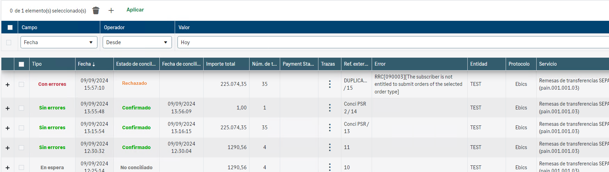This screenshot has height=172, width=609.
Task: Select all rows via table header checkbox
Action: click(21, 64)
